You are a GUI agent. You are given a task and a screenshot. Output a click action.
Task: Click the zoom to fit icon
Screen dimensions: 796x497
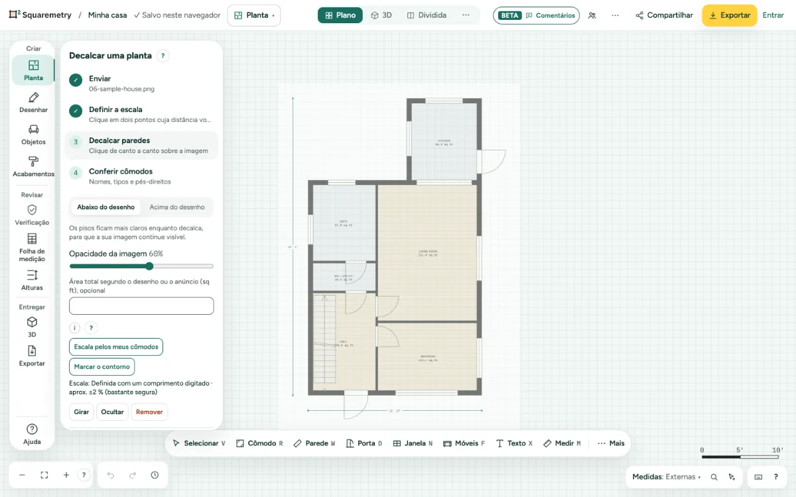(44, 475)
